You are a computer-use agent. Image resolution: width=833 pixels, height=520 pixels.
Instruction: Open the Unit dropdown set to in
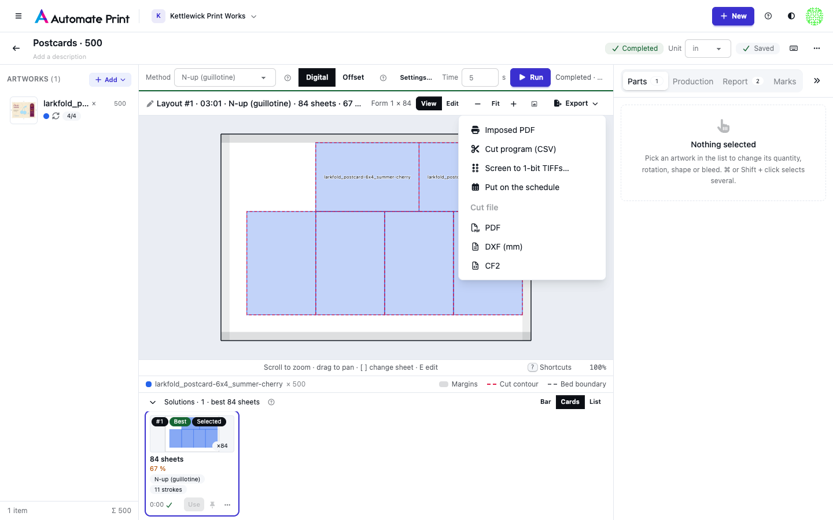point(708,49)
